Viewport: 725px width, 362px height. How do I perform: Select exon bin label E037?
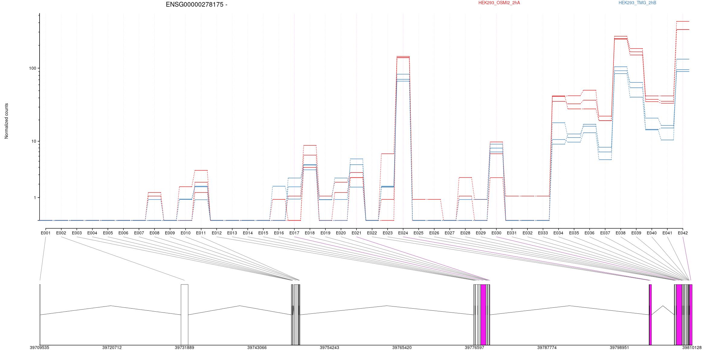coord(605,233)
